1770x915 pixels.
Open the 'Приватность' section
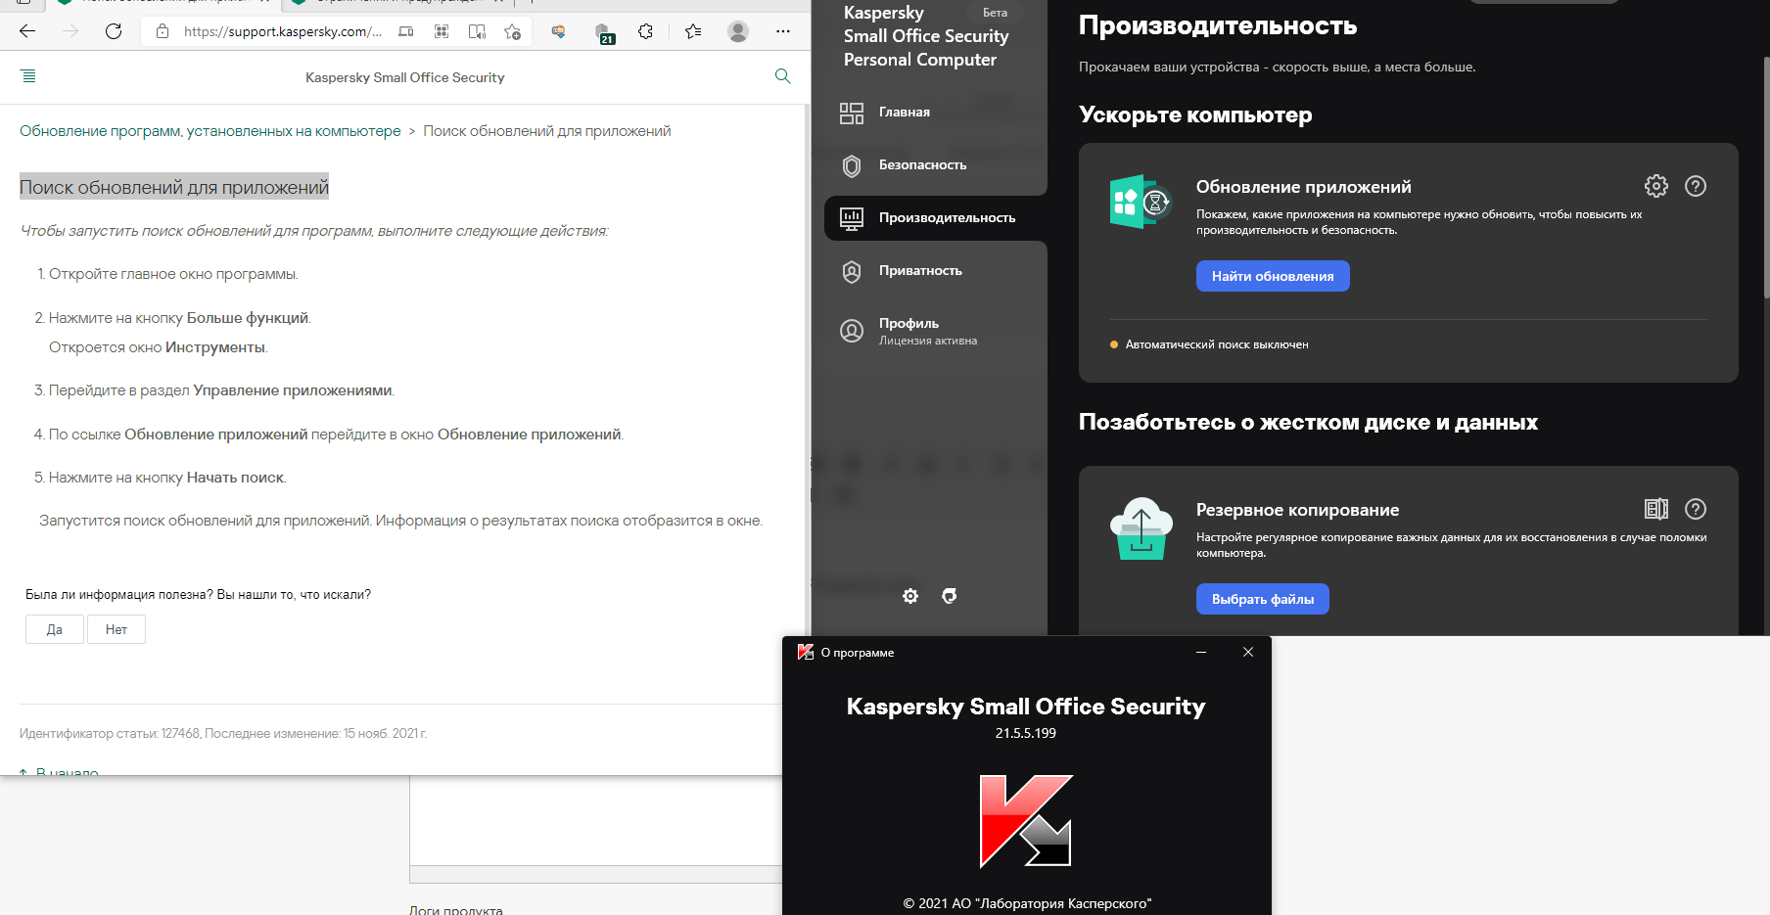(x=920, y=271)
